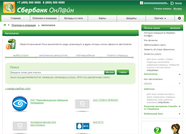Open Мои Автоплатежи item
The height and width of the screenshot is (134, 186).
tap(153, 79)
